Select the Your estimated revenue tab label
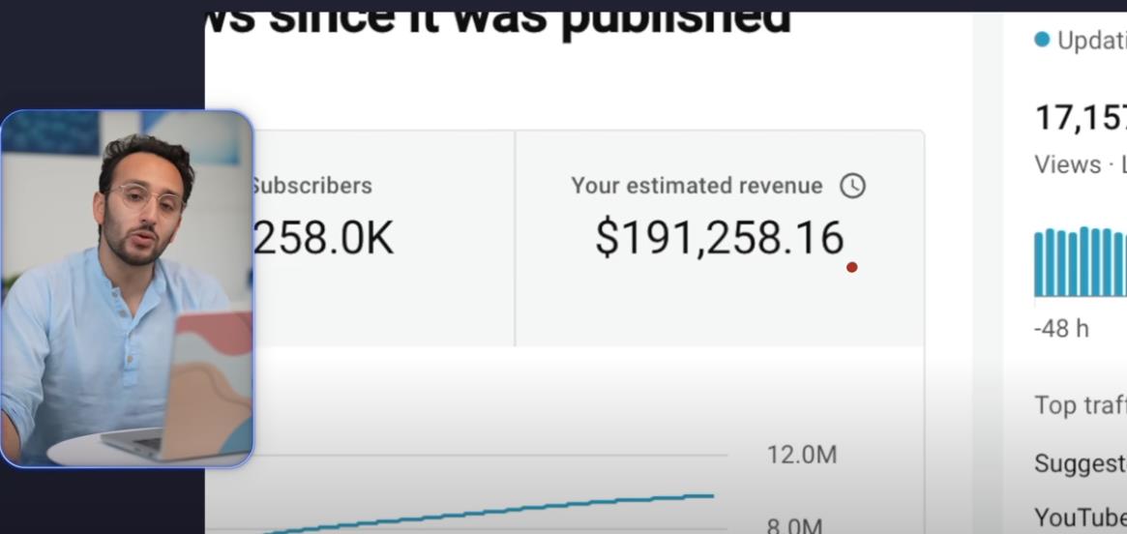The height and width of the screenshot is (534, 1127). click(x=697, y=186)
